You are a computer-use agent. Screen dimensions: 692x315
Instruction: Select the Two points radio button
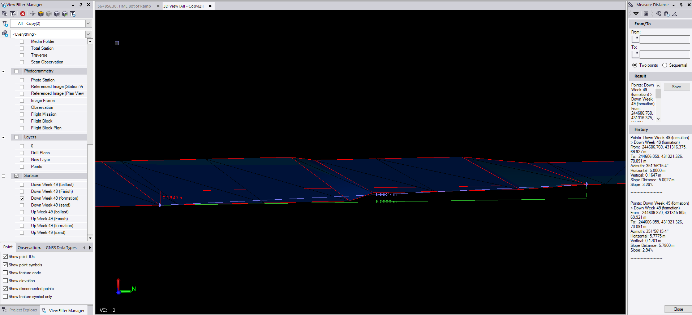coord(635,65)
